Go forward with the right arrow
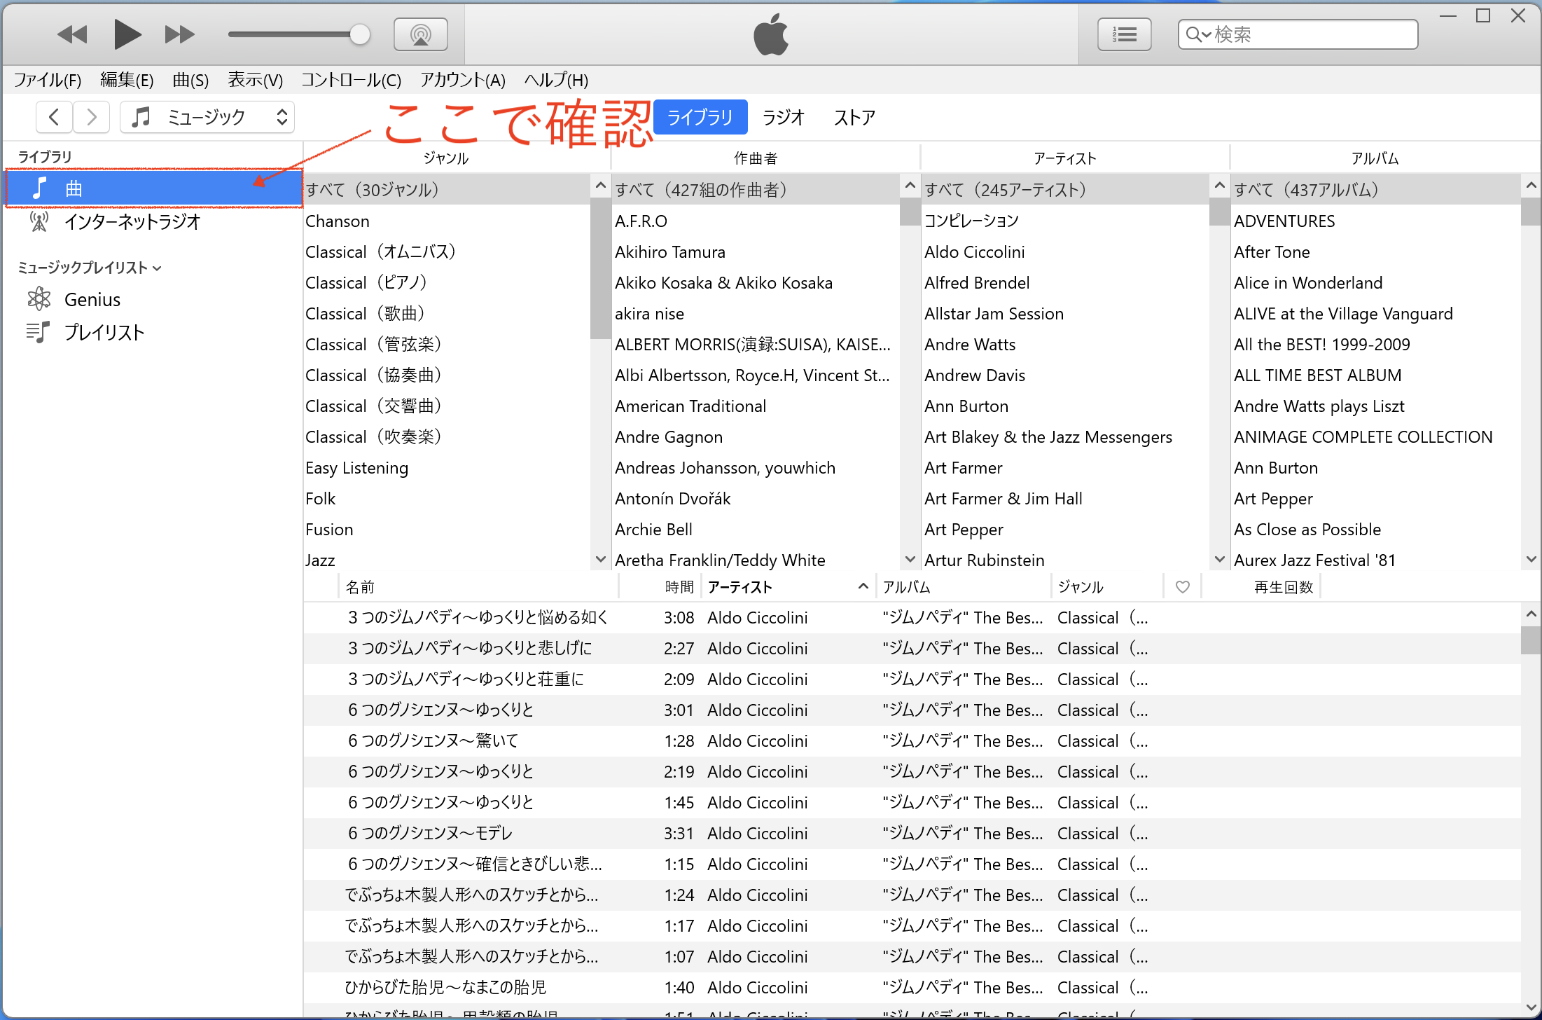 pyautogui.click(x=91, y=117)
